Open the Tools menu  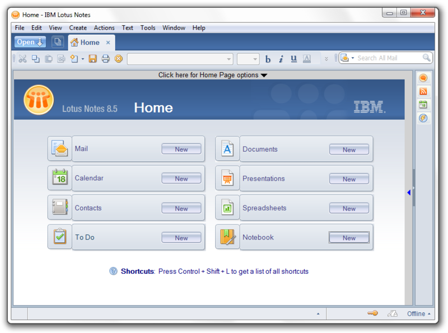tap(148, 27)
